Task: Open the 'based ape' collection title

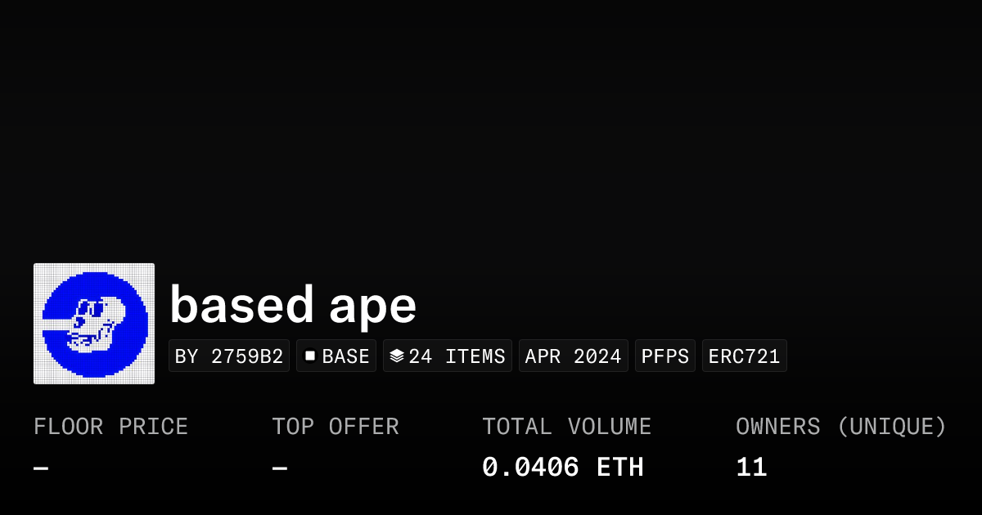Action: (x=293, y=305)
